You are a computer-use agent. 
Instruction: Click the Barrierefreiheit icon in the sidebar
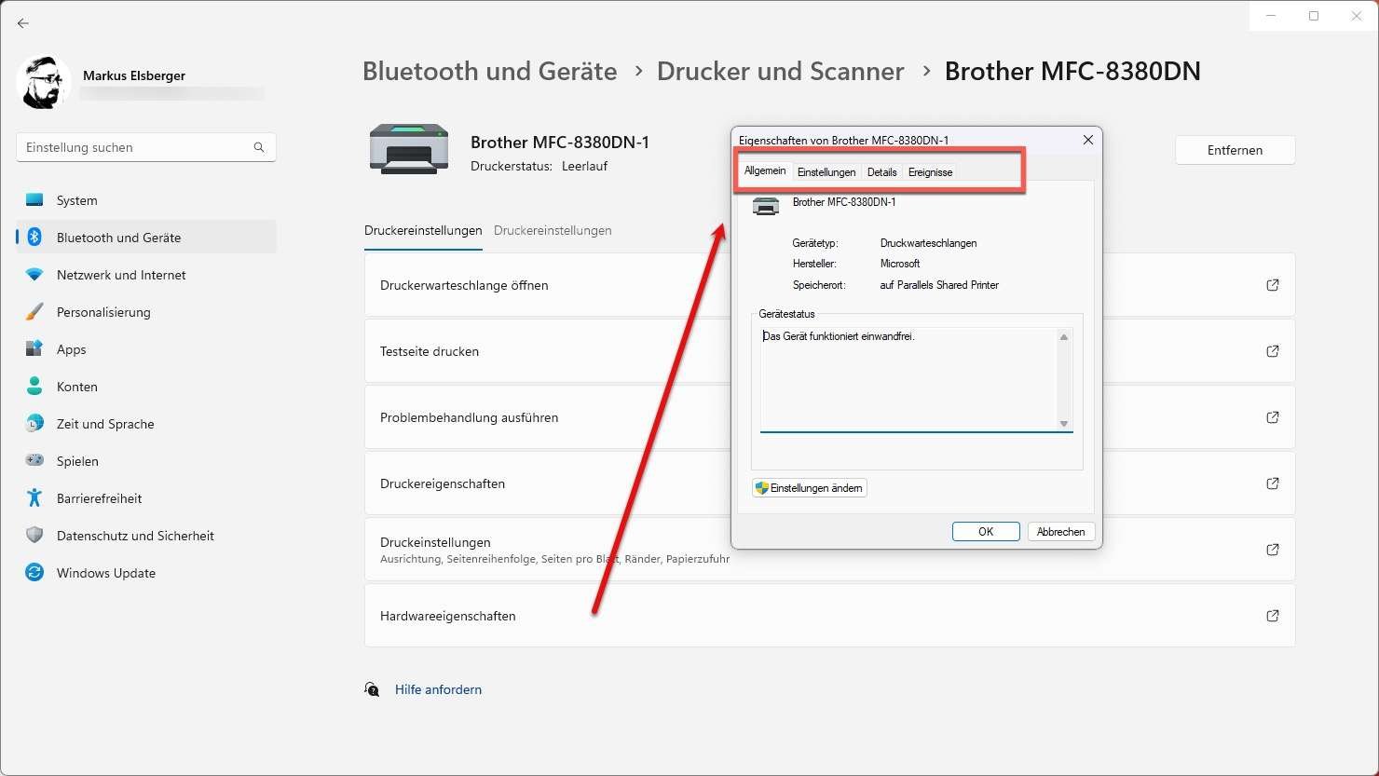tap(34, 497)
